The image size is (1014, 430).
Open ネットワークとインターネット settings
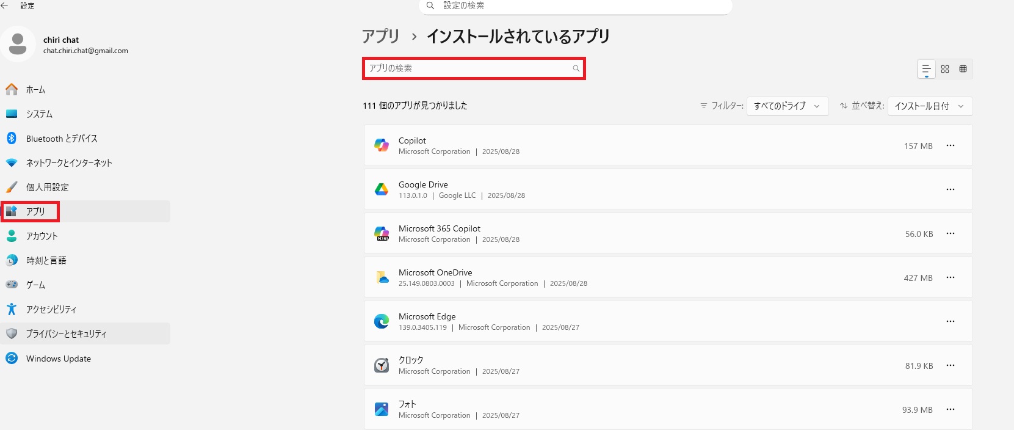click(85, 162)
